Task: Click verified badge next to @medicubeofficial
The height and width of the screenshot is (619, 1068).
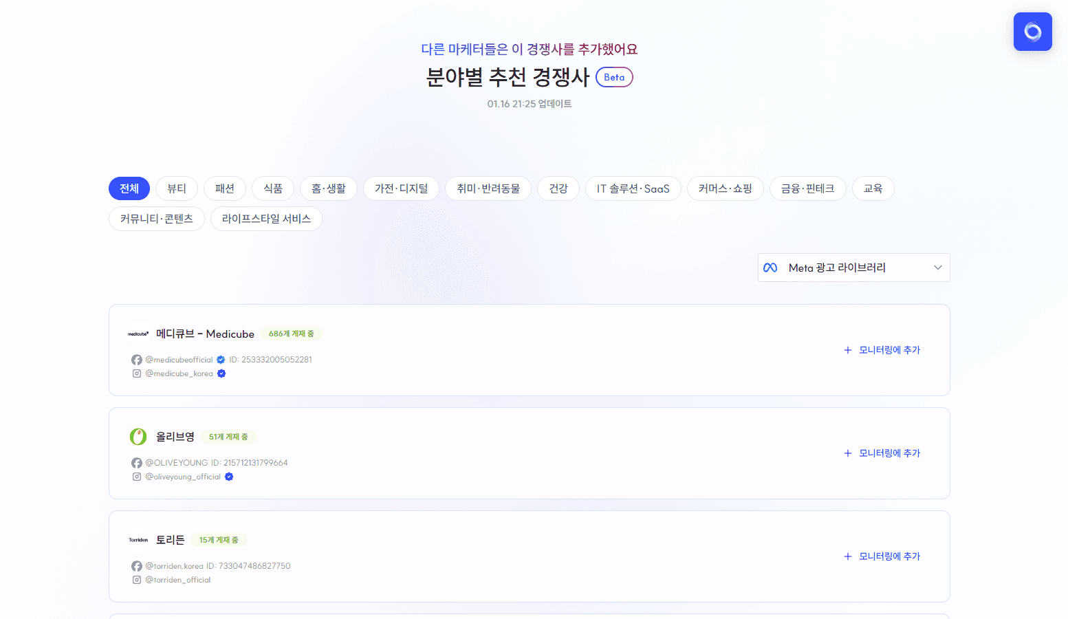Action: tap(221, 360)
